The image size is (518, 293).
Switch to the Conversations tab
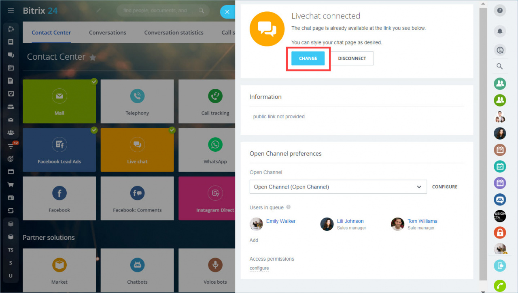(x=108, y=33)
